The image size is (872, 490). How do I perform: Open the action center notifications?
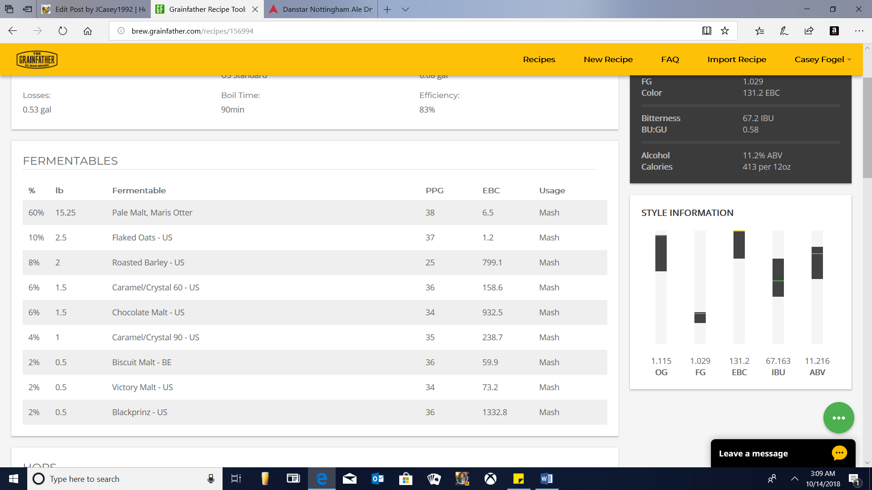point(854,479)
